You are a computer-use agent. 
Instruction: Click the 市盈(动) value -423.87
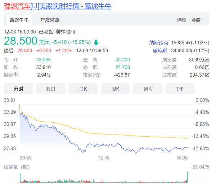pos(122,75)
